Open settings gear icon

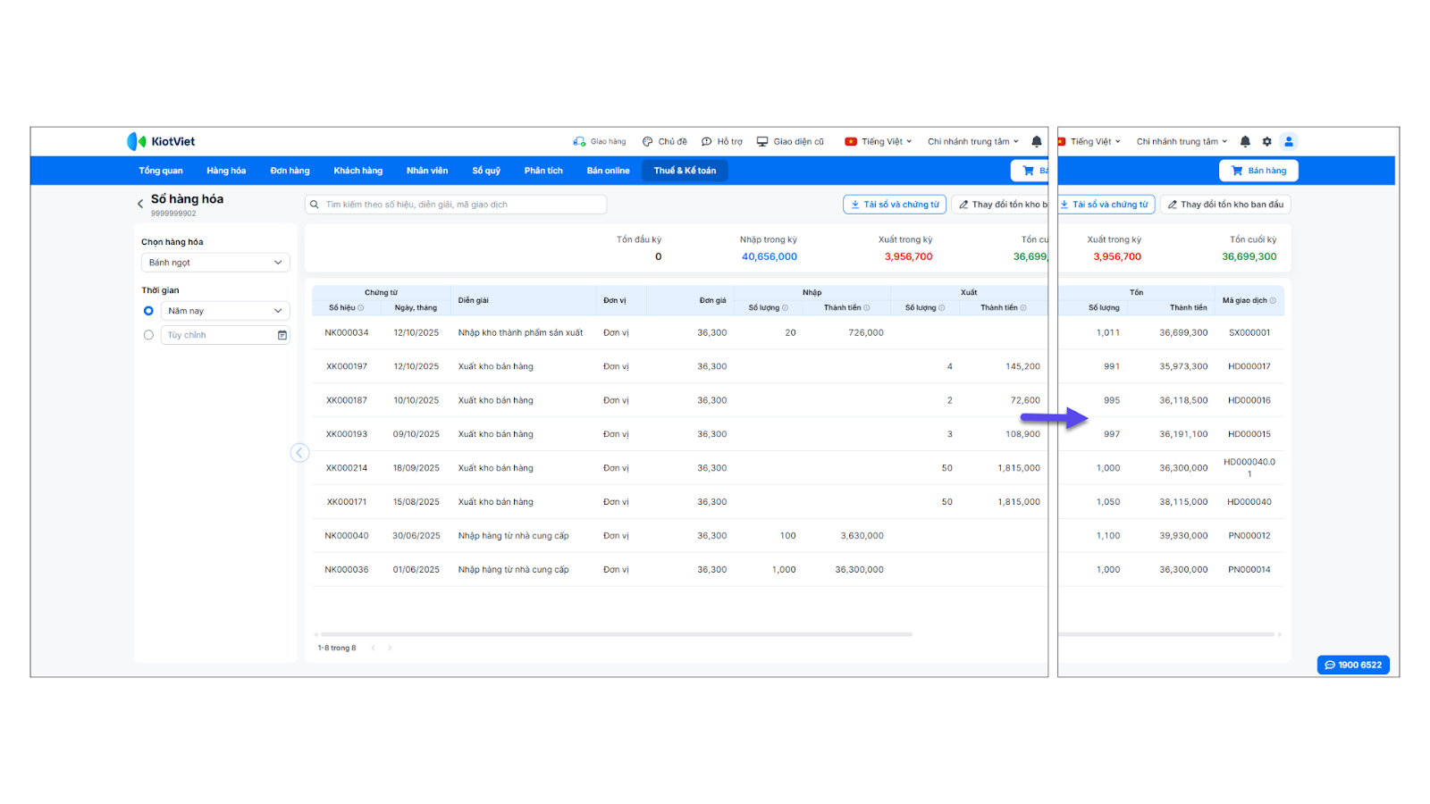[1266, 141]
